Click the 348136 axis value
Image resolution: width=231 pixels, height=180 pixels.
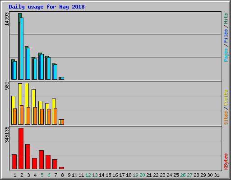pos(7,135)
